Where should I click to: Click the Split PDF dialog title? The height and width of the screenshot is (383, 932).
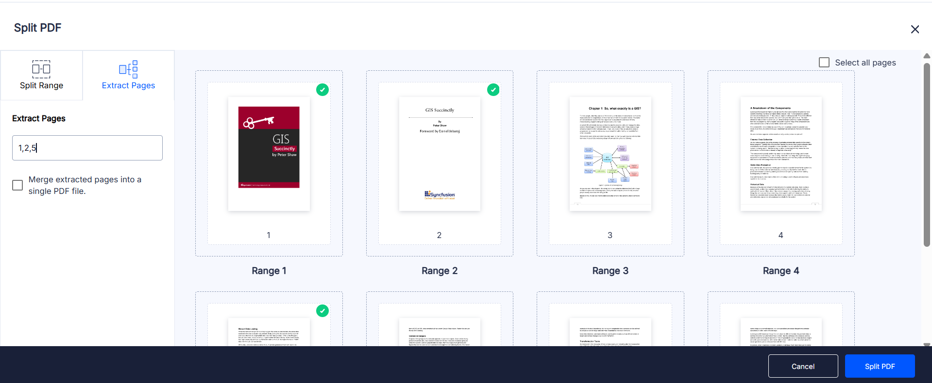(x=37, y=28)
